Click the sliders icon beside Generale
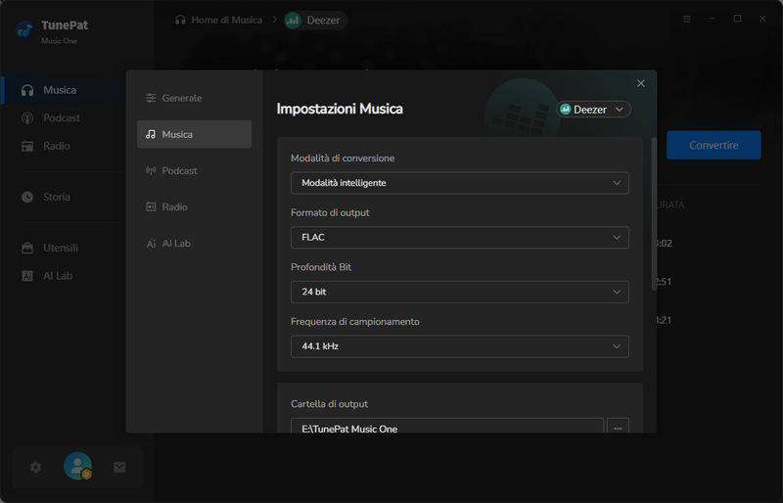Image resolution: width=783 pixels, height=503 pixels. pyautogui.click(x=151, y=98)
